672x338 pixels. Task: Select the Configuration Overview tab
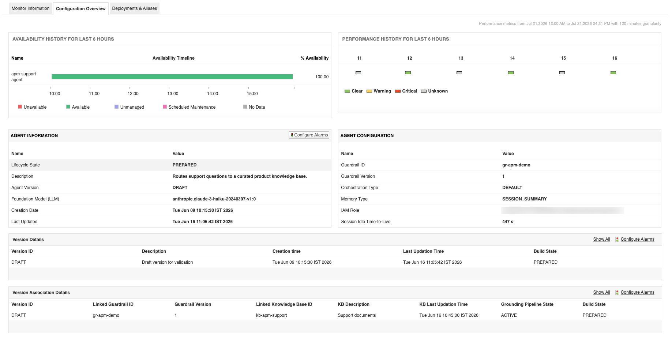point(80,8)
